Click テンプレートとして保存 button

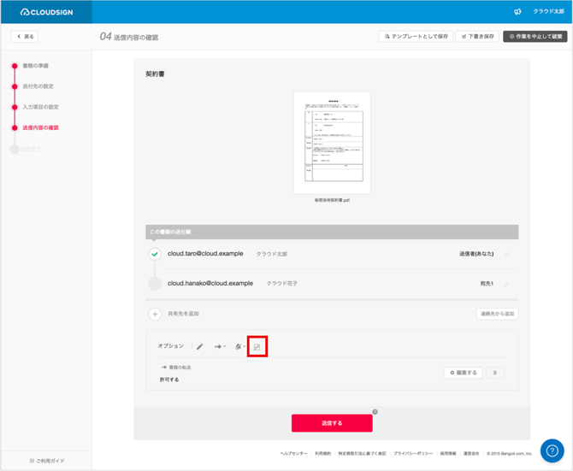(x=414, y=37)
